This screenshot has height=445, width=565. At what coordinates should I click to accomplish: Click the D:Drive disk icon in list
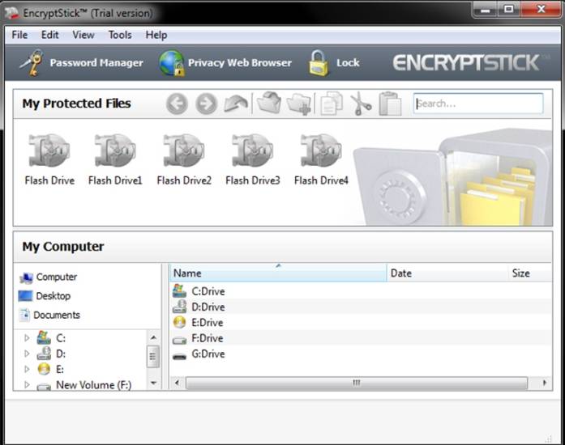[x=179, y=307]
